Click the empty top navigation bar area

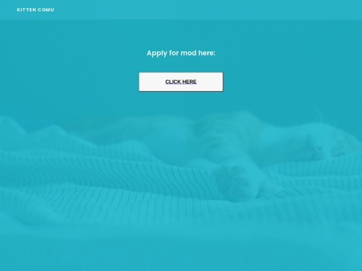(x=208, y=9)
